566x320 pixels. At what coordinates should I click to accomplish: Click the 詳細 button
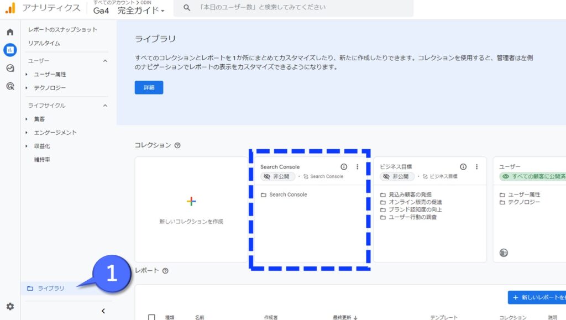coord(149,87)
